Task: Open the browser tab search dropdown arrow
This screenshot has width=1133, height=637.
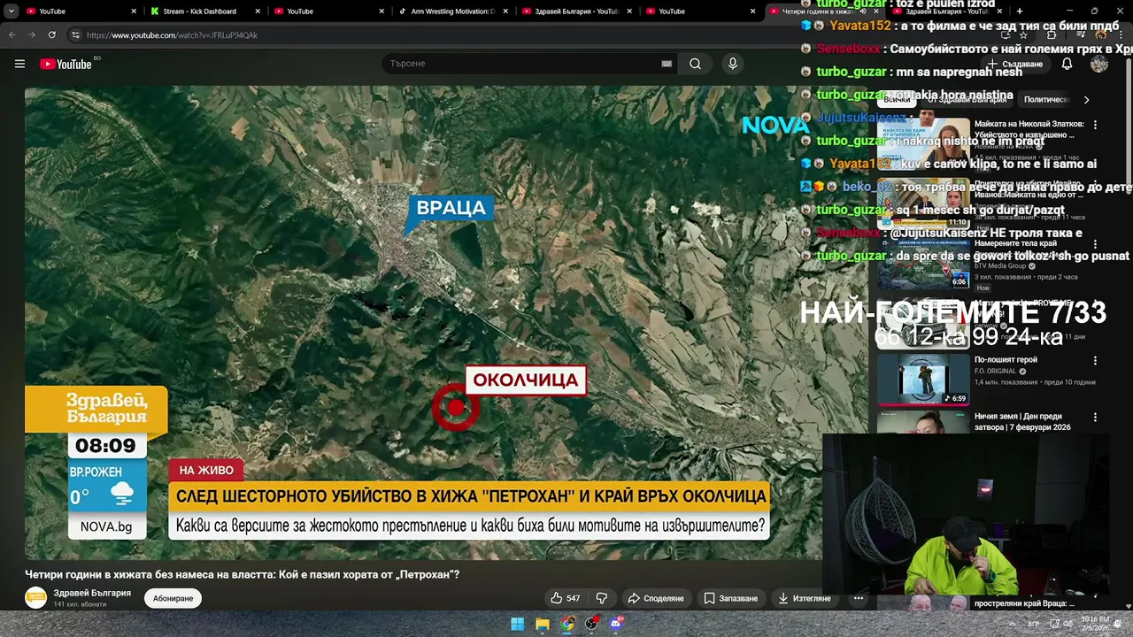Action: pos(12,12)
